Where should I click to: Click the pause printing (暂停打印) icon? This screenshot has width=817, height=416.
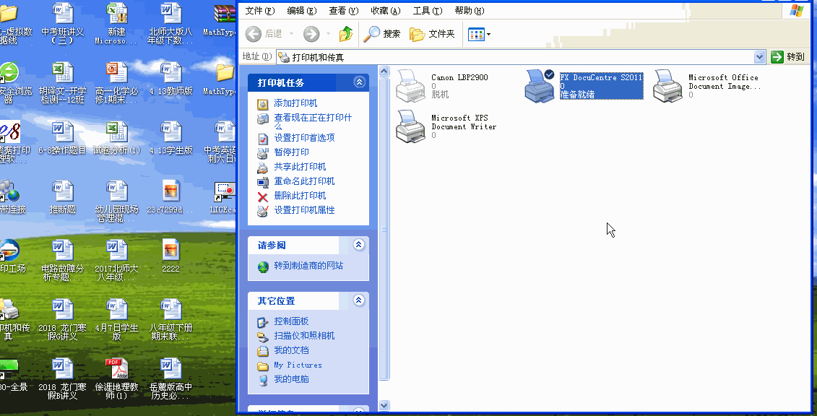(x=263, y=152)
